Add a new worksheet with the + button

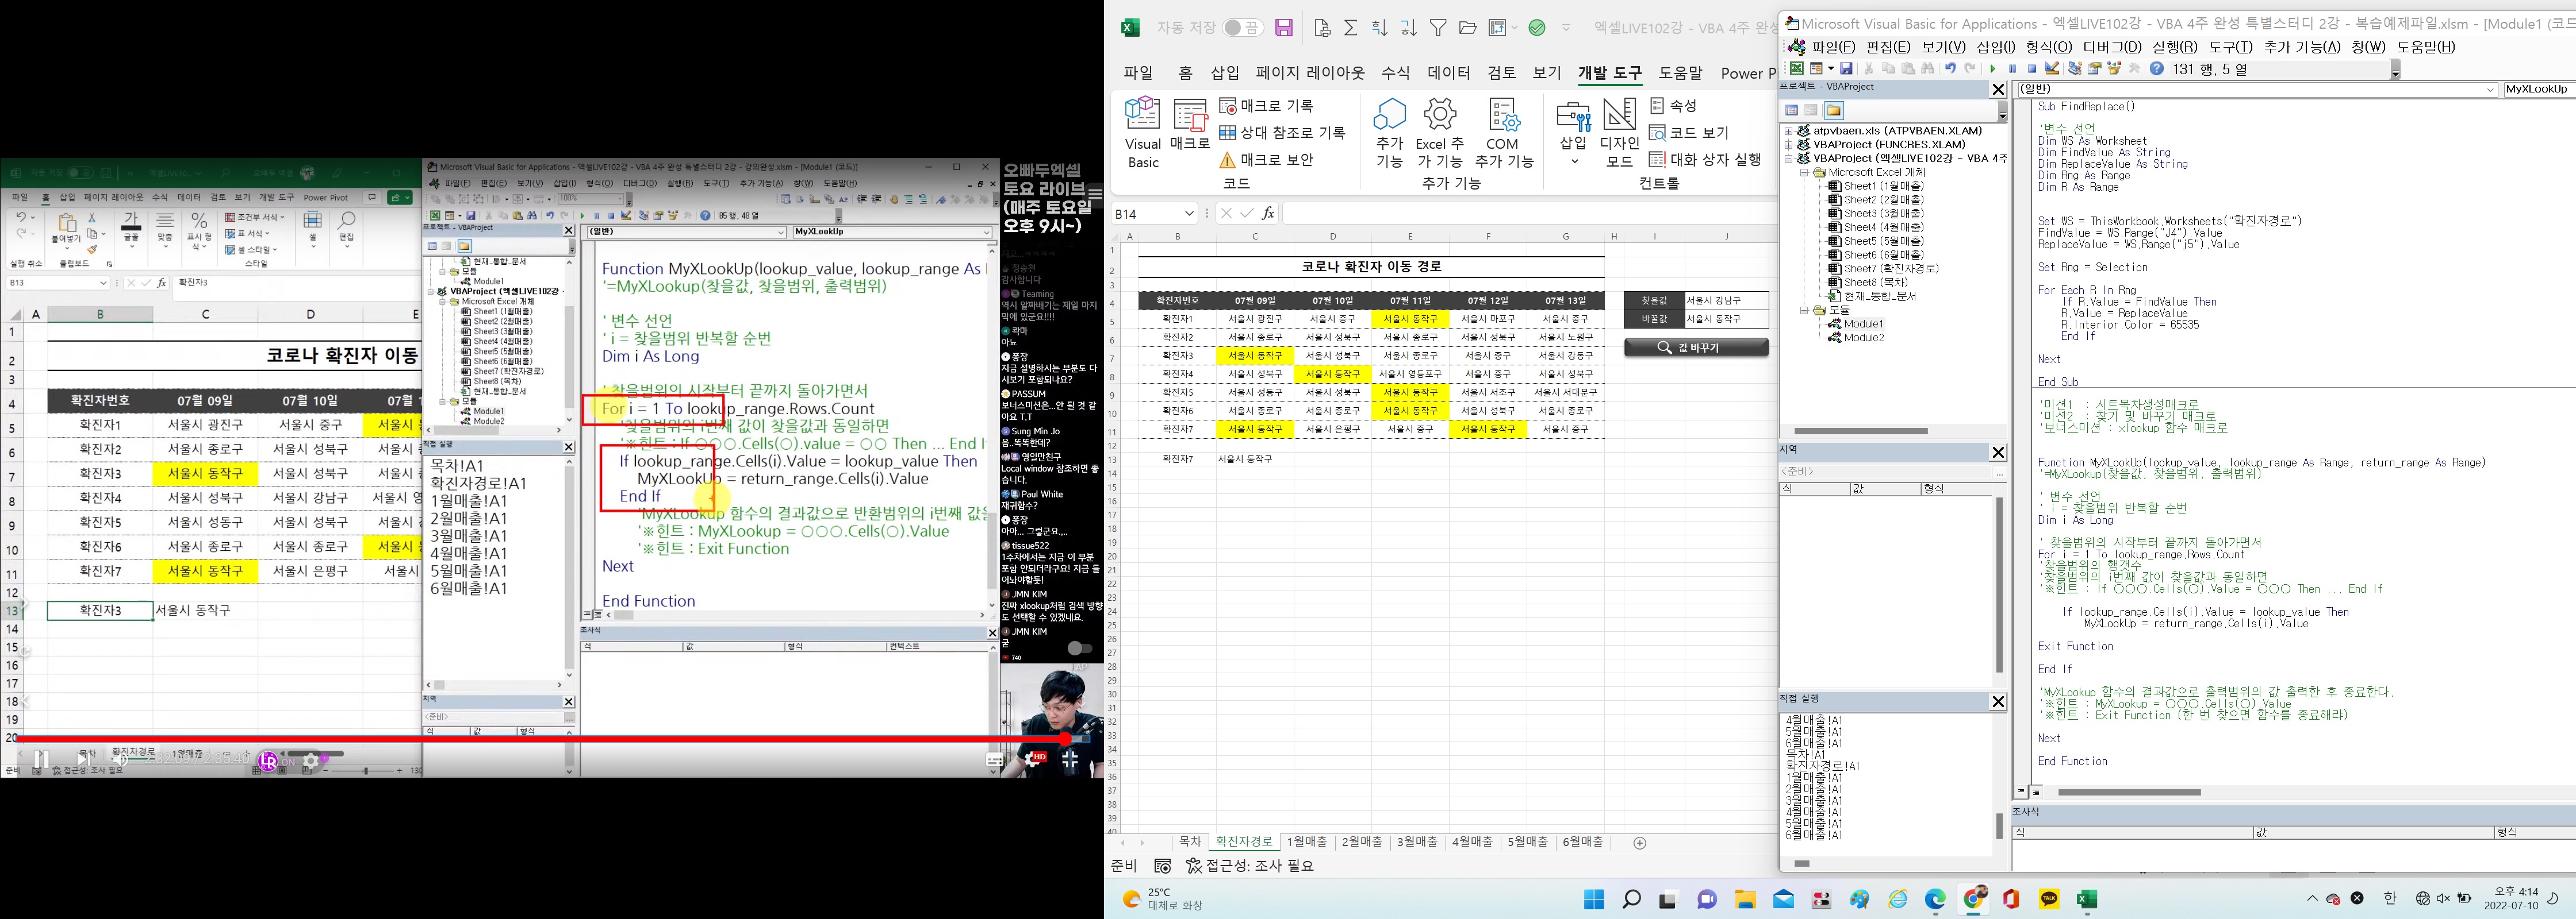1639,842
